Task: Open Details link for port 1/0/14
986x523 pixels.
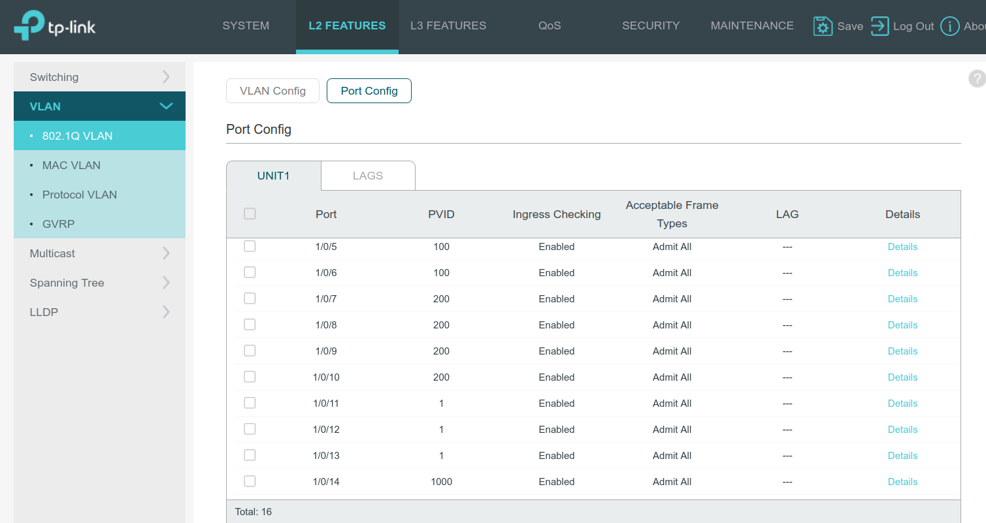Action: click(x=902, y=482)
